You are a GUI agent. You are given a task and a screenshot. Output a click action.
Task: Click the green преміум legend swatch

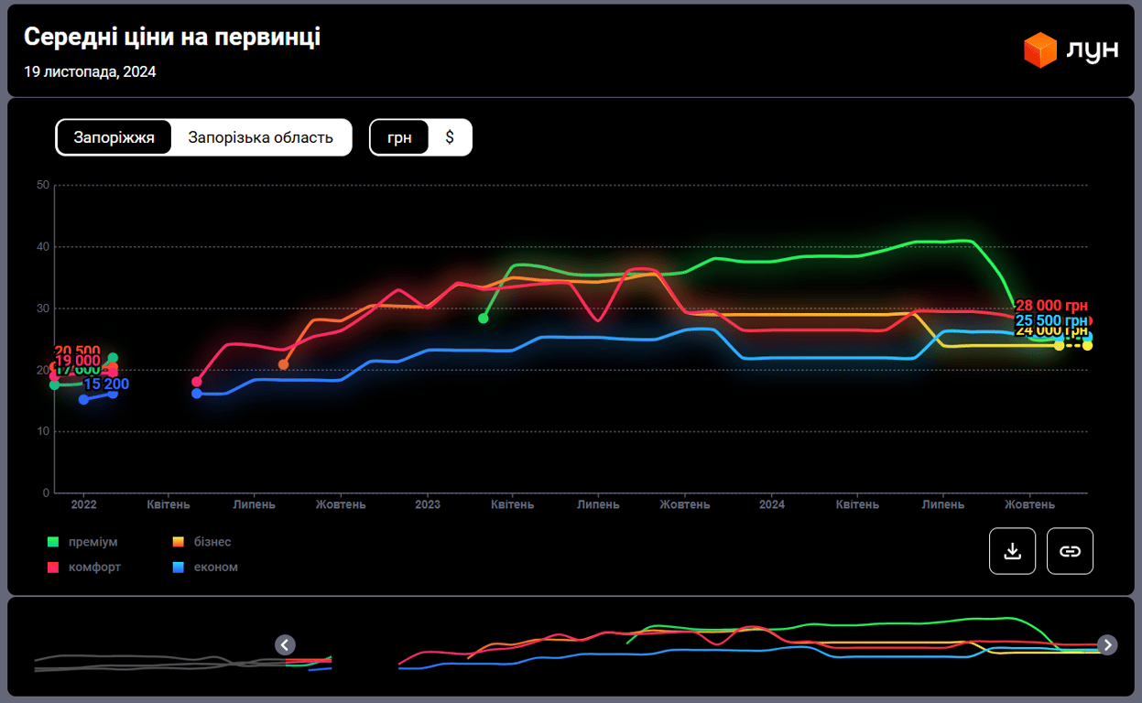click(x=53, y=542)
